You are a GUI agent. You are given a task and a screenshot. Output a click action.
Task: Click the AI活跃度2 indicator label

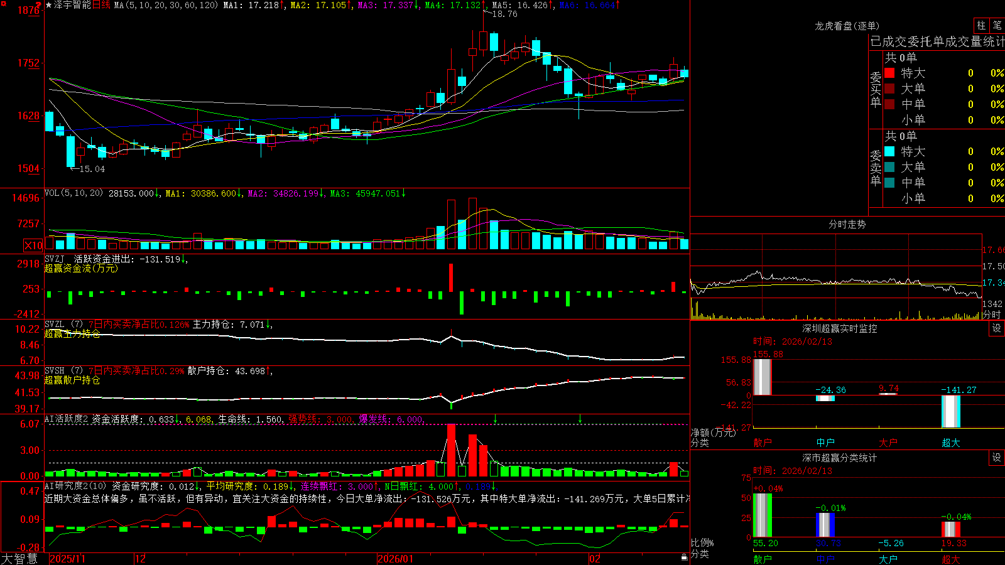67,419
